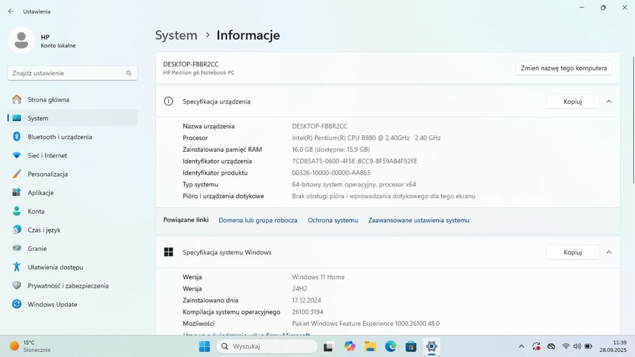Go back with the arrow in Settings
Viewport: 635px width, 357px height.
pyautogui.click(x=11, y=11)
